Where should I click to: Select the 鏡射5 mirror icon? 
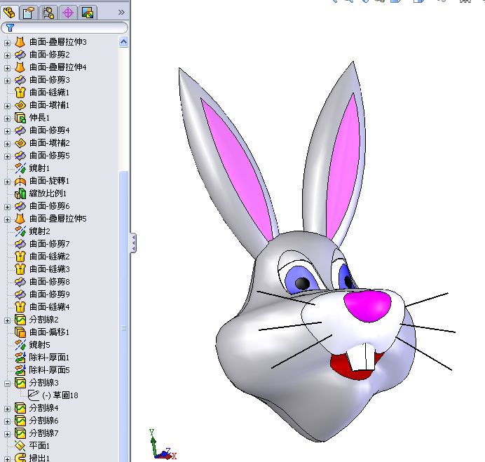point(20,345)
